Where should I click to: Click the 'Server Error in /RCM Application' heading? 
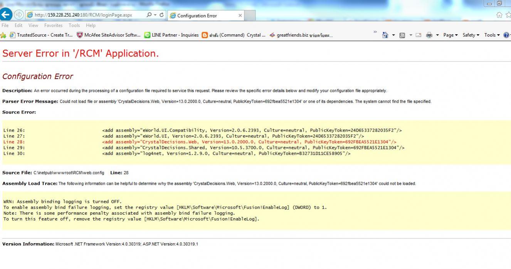tap(81, 53)
